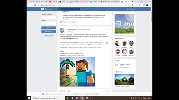
Task: Open the Видеозаписи section heading
Action: (x=118, y=72)
